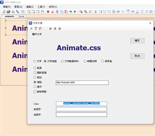This screenshot has height=136, width=155.
Task: Click the clipboard paste icon
Action: 66,11
